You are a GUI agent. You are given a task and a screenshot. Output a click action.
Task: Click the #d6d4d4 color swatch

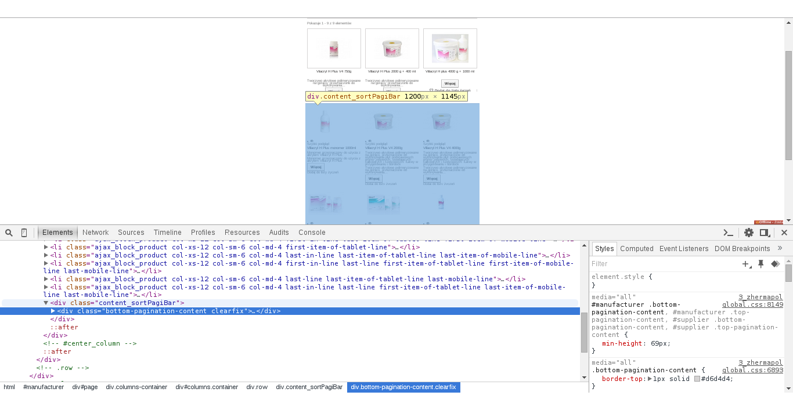697,379
